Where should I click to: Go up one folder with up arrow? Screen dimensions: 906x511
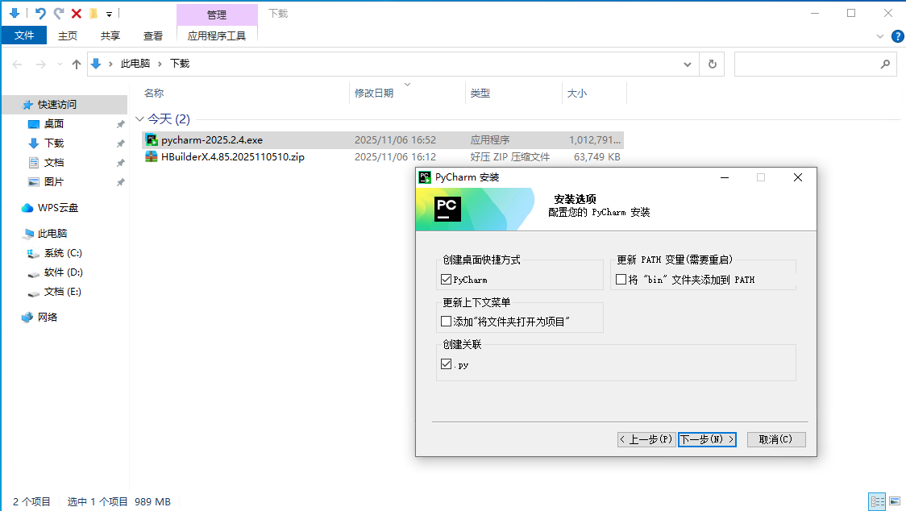[x=77, y=64]
